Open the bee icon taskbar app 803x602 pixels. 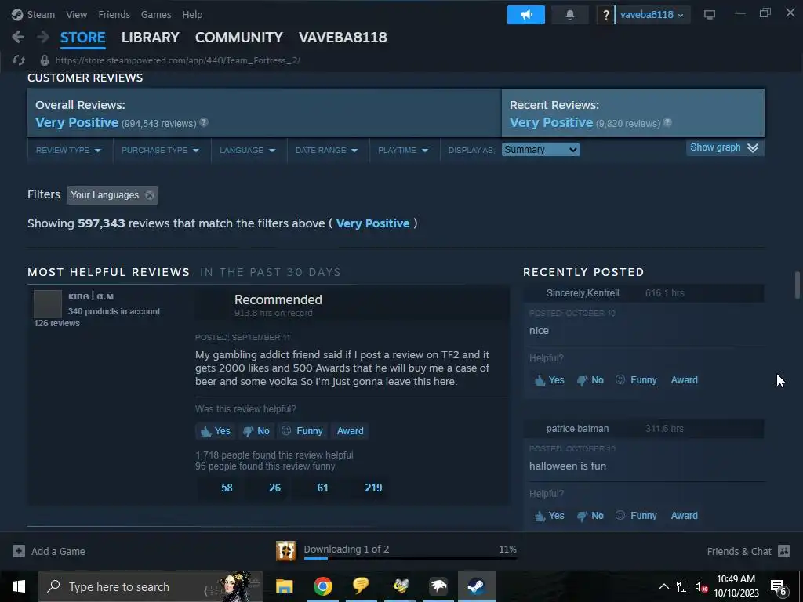[x=400, y=586]
